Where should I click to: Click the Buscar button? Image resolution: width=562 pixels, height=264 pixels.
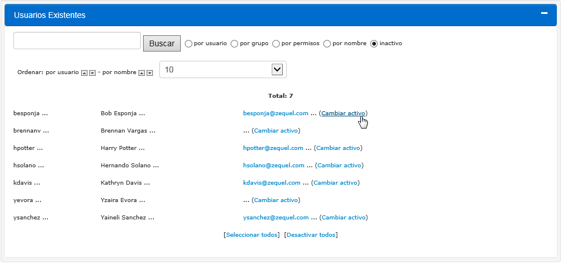tap(162, 43)
